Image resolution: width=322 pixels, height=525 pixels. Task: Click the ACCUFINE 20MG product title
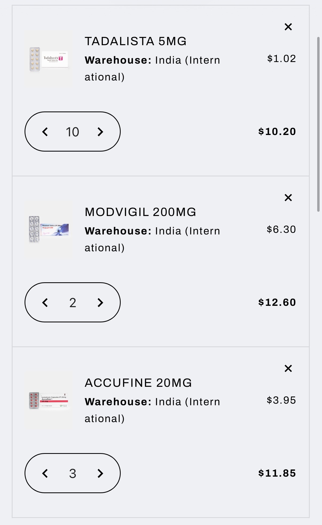point(138,383)
